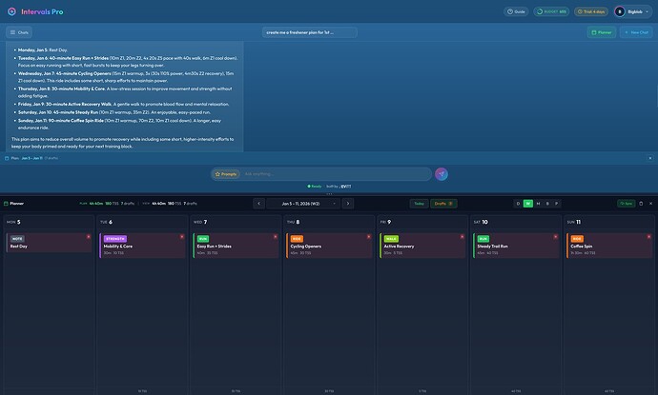This screenshot has height=395, width=658.
Task: Toggle the Drafts filter in planner
Action: click(x=442, y=204)
